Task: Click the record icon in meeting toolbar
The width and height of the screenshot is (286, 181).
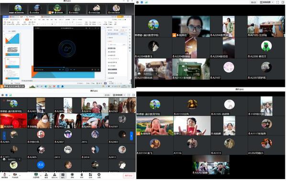Action: pos(72,175)
